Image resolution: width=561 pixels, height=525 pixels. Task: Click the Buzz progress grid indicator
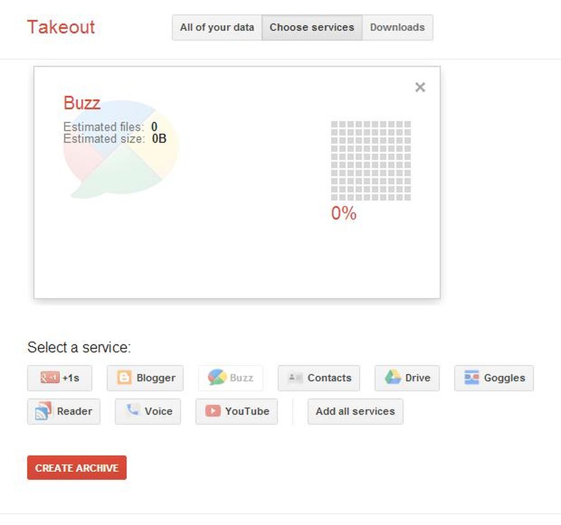371,161
